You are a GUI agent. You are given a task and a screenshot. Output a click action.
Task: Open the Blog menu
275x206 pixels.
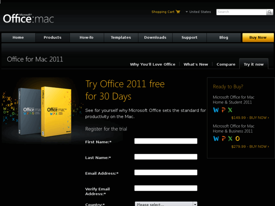pyautogui.click(x=224, y=37)
